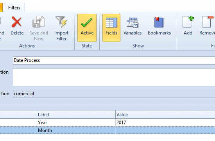
Task: Click the 2017 value cell
Action: (x=165, y=123)
